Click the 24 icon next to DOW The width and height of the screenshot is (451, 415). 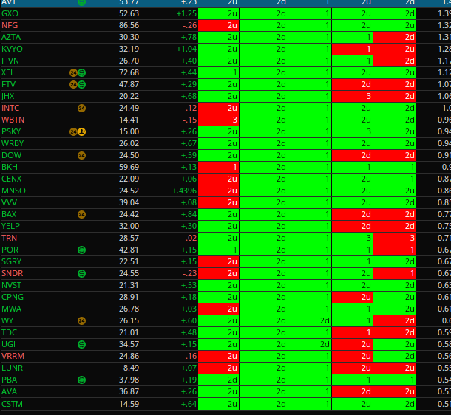(81, 155)
